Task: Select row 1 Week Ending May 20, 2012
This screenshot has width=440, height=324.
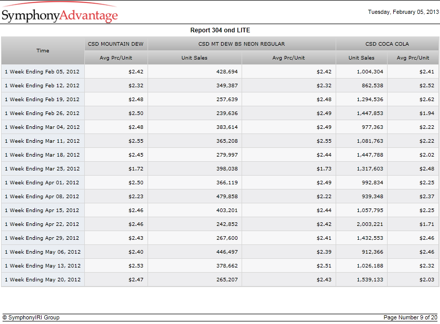Action: click(x=220, y=280)
